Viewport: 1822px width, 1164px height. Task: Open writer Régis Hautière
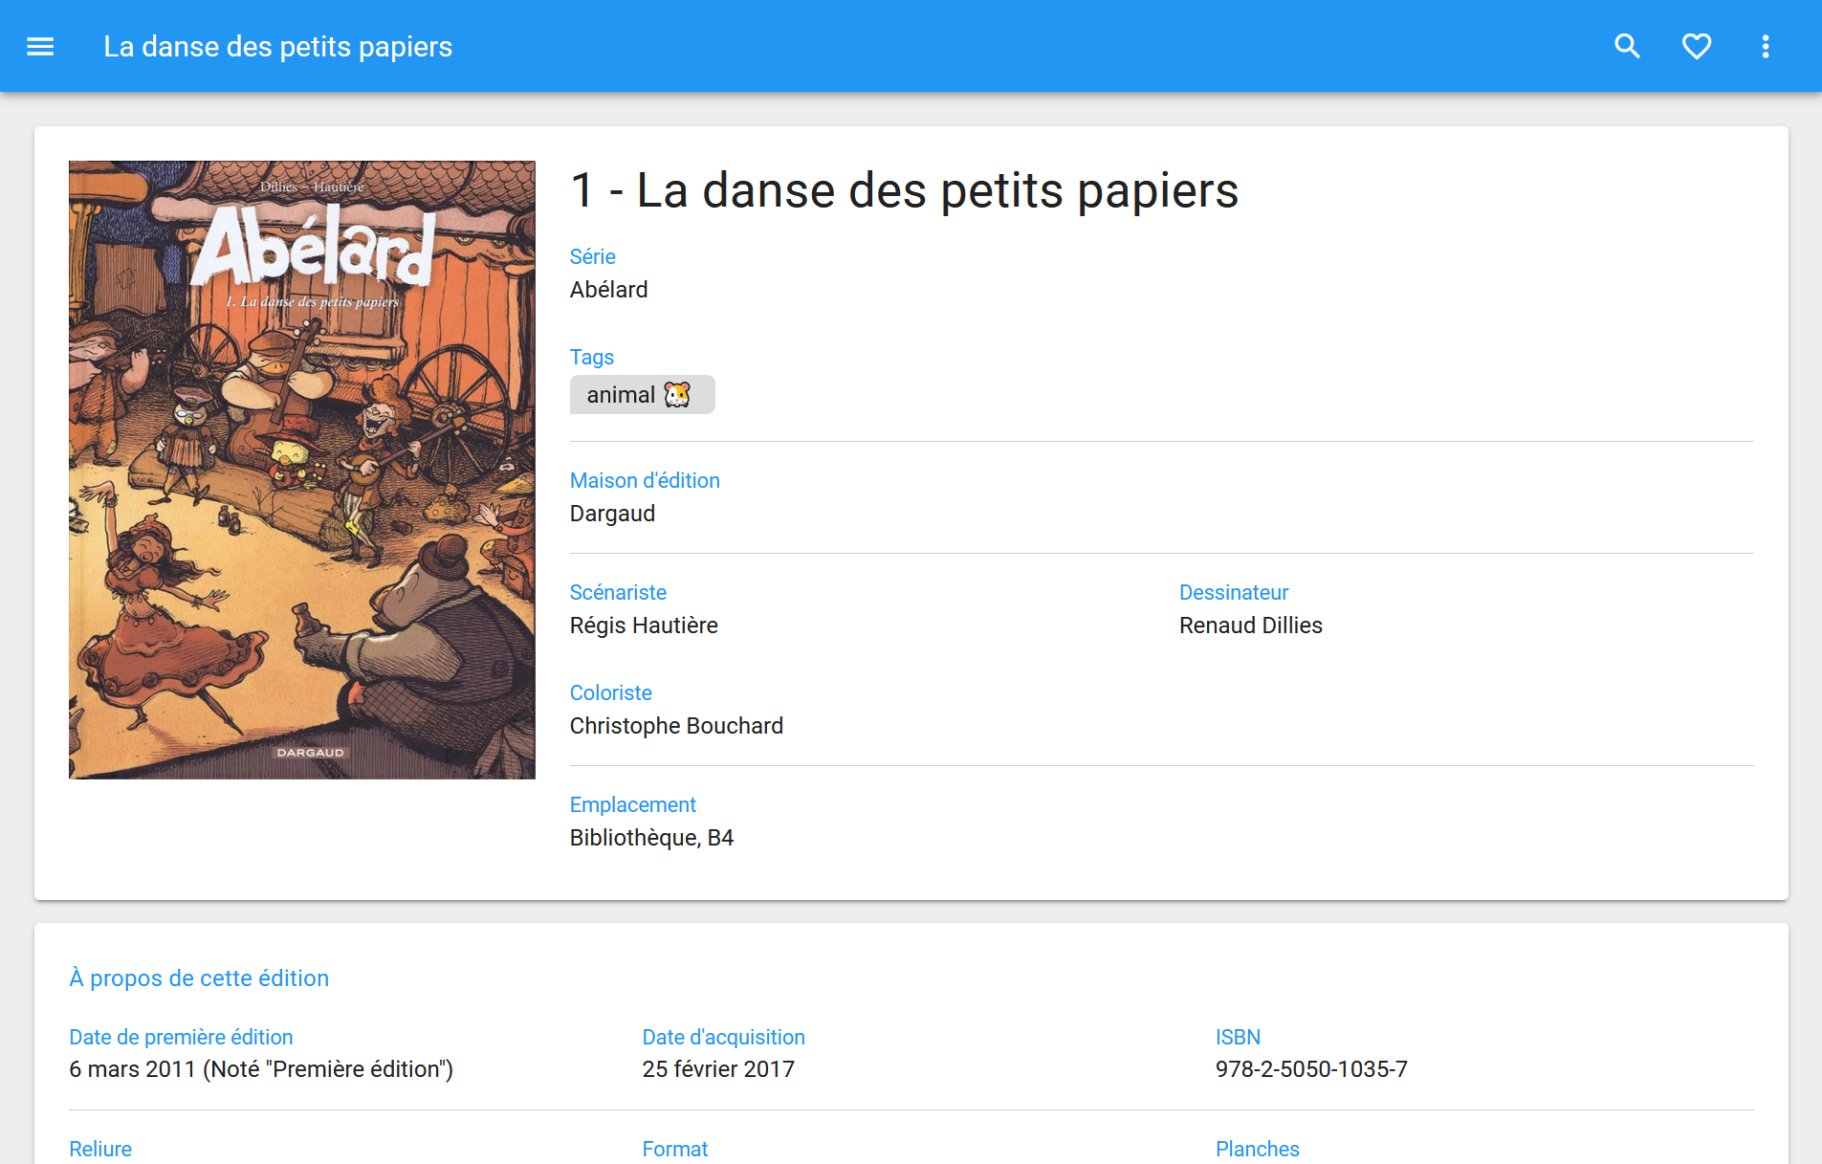(644, 626)
